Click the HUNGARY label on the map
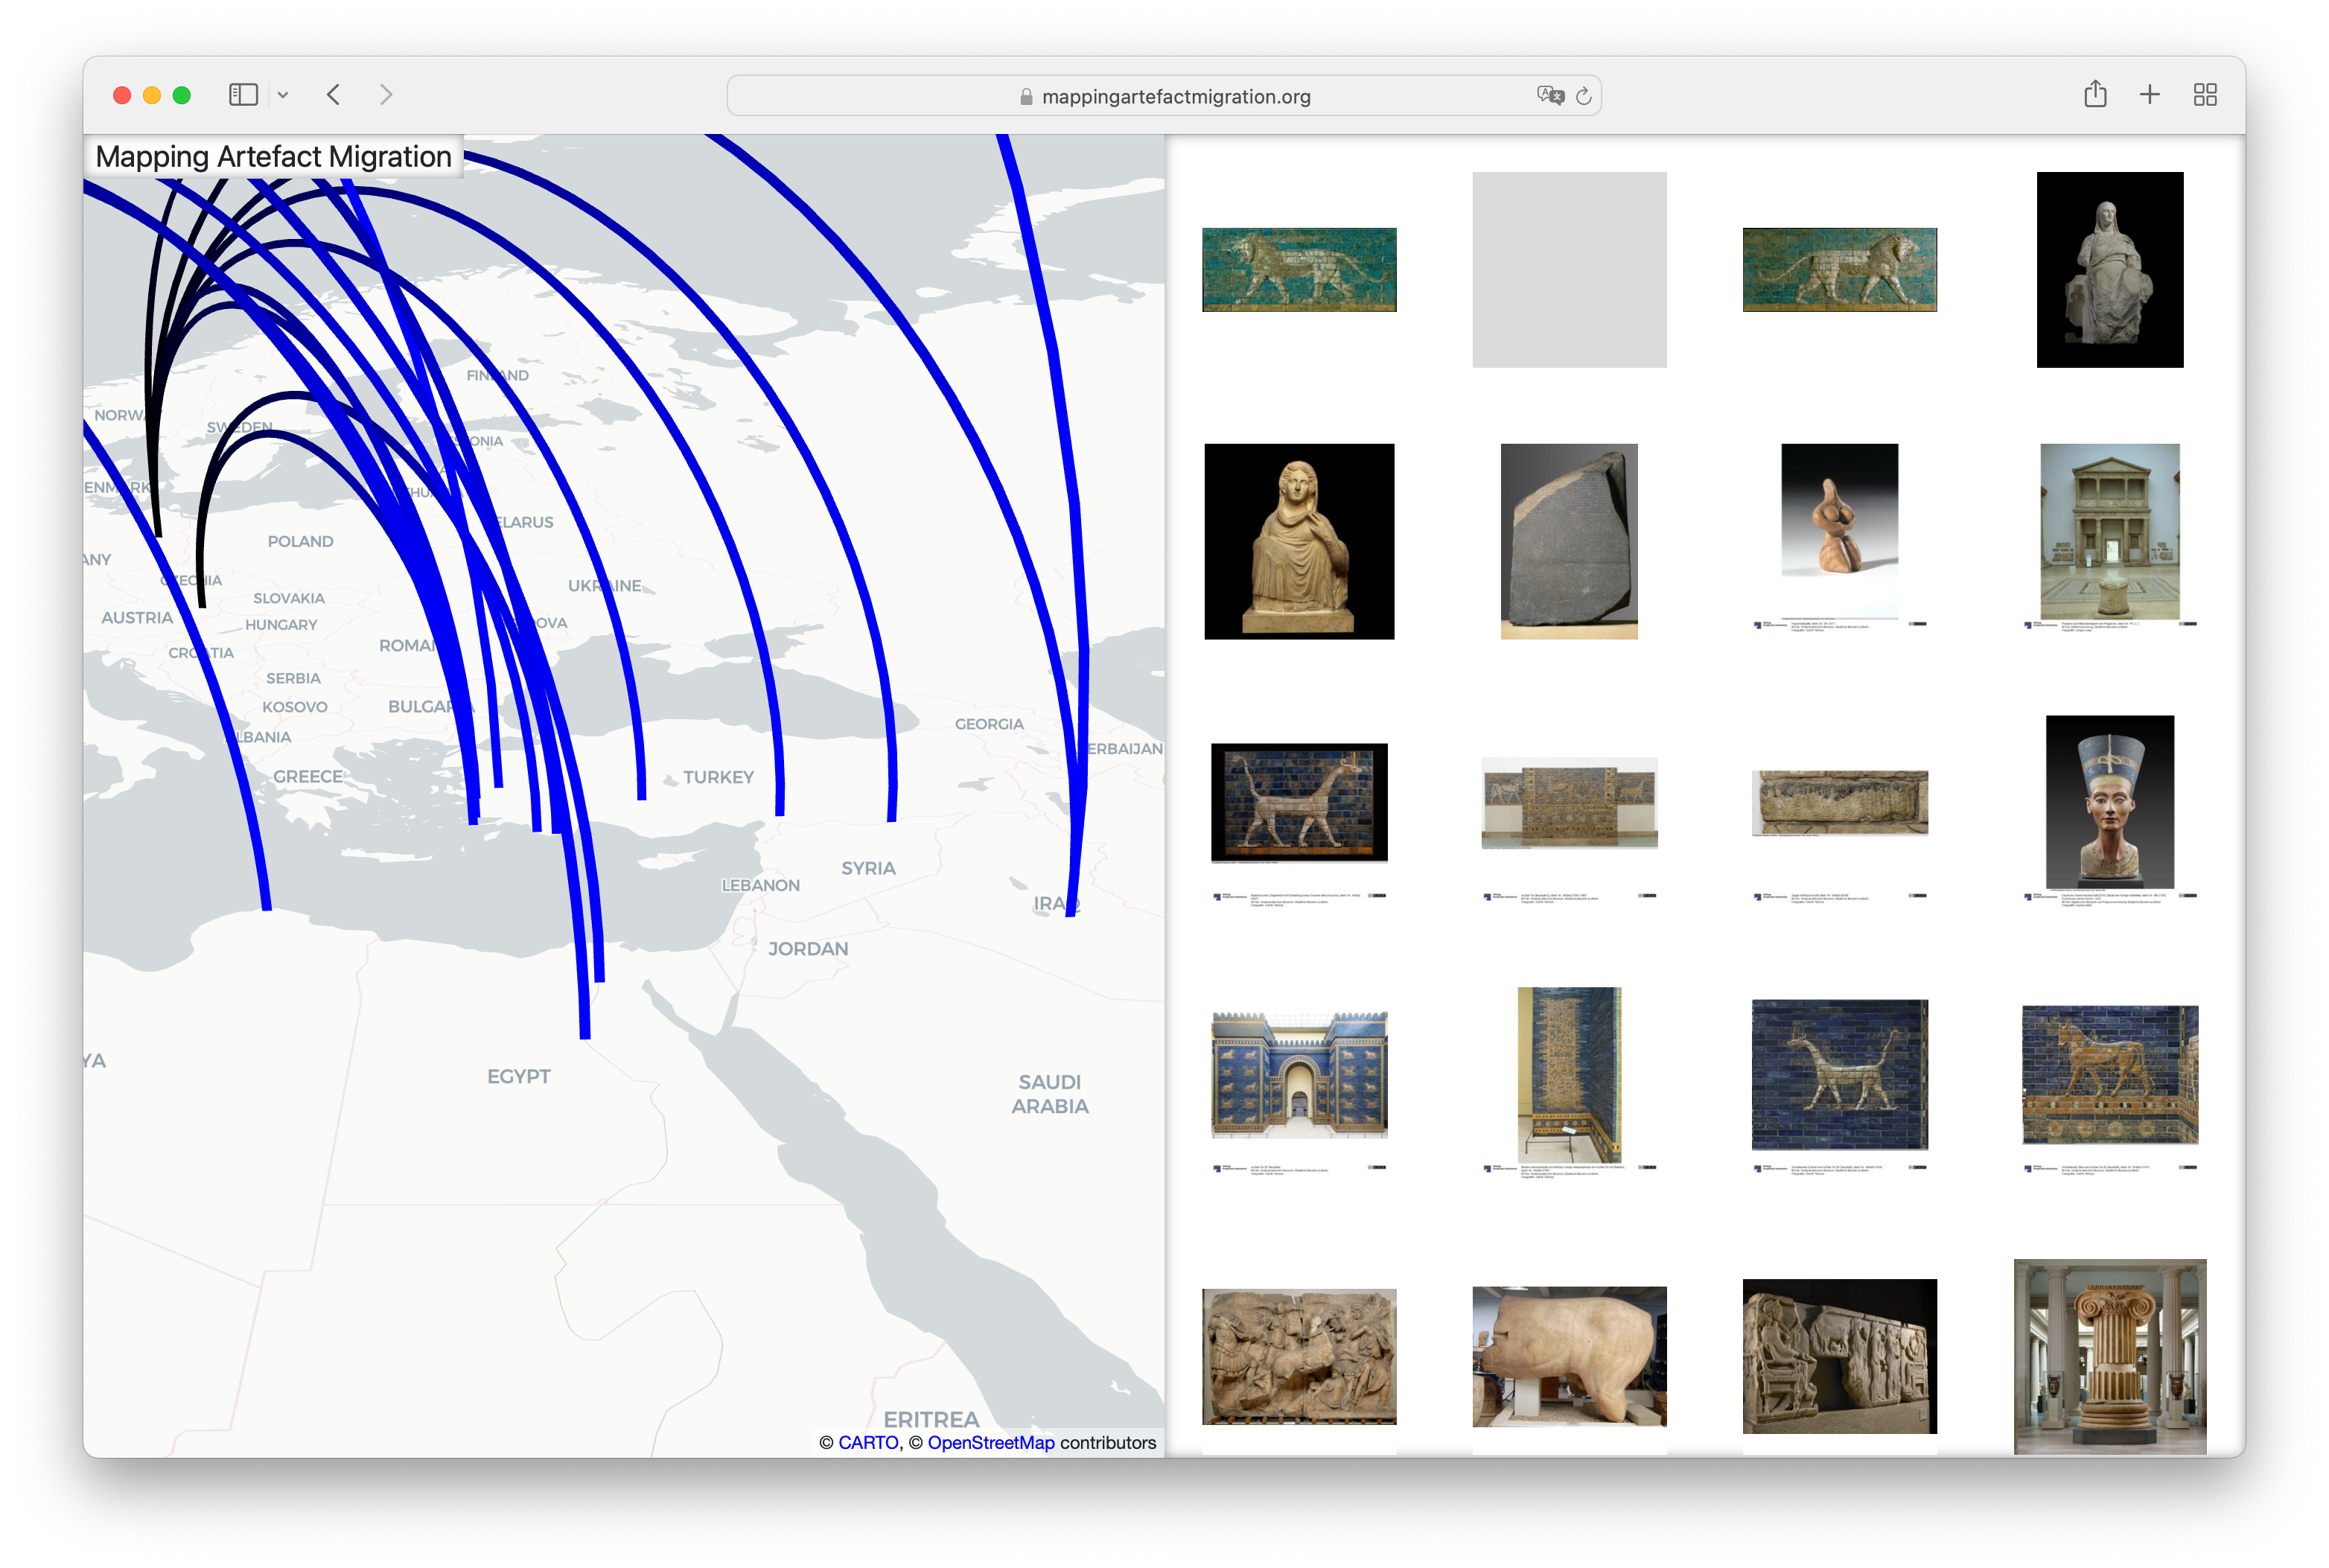Viewport: 2329px width, 1568px height. [281, 625]
